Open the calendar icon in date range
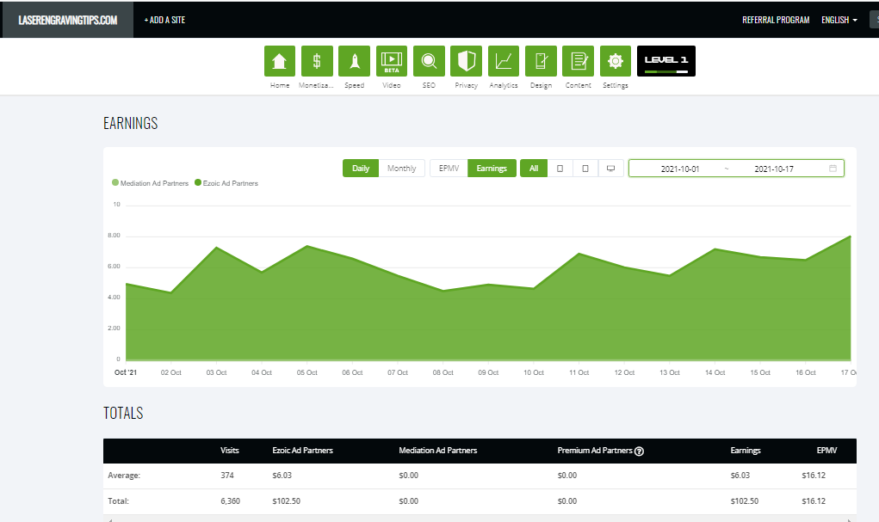The width and height of the screenshot is (879, 522). (833, 168)
